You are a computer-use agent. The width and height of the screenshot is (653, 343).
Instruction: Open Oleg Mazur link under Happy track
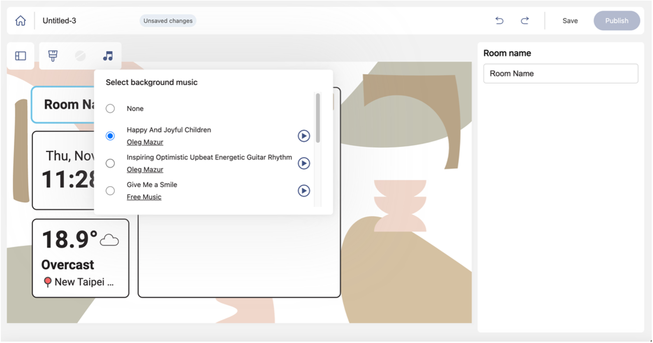point(145,142)
